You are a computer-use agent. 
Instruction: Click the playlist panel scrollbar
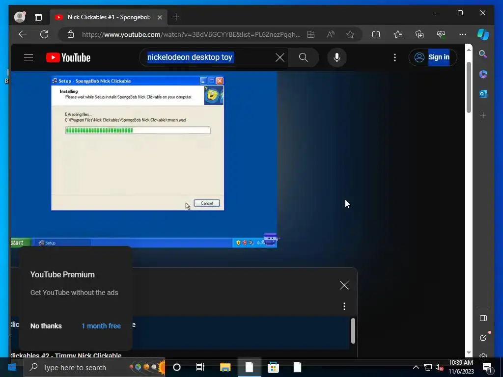tap(353, 331)
